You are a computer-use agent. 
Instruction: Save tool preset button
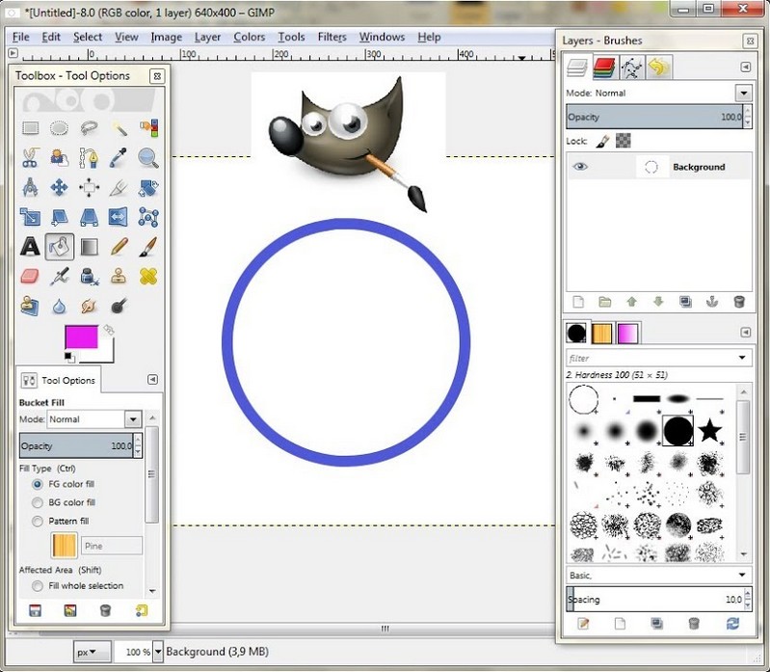click(35, 610)
